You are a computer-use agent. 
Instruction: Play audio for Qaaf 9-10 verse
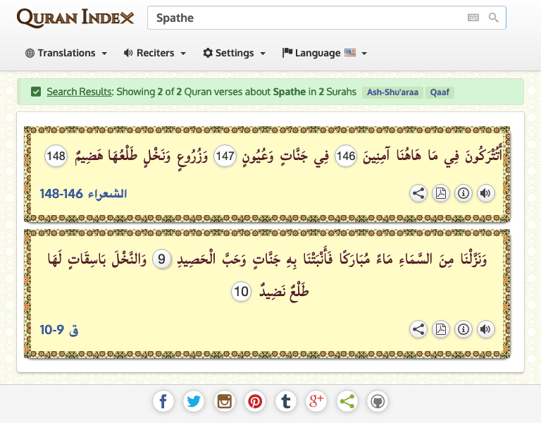tap(486, 329)
